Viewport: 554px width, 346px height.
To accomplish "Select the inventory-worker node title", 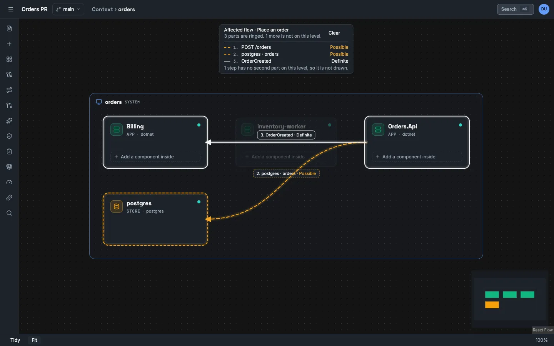I will pos(281,126).
